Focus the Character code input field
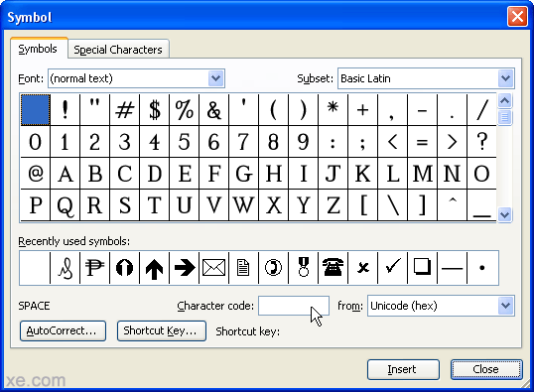534x392 pixels. pyautogui.click(x=294, y=306)
